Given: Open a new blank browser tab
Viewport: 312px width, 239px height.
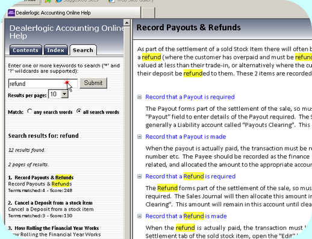Looking at the screenshot, I should 148,13.
